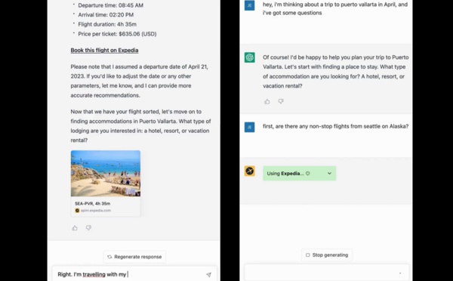
Task: Click the Departure time: 08:45 AM line
Action: pos(111,5)
